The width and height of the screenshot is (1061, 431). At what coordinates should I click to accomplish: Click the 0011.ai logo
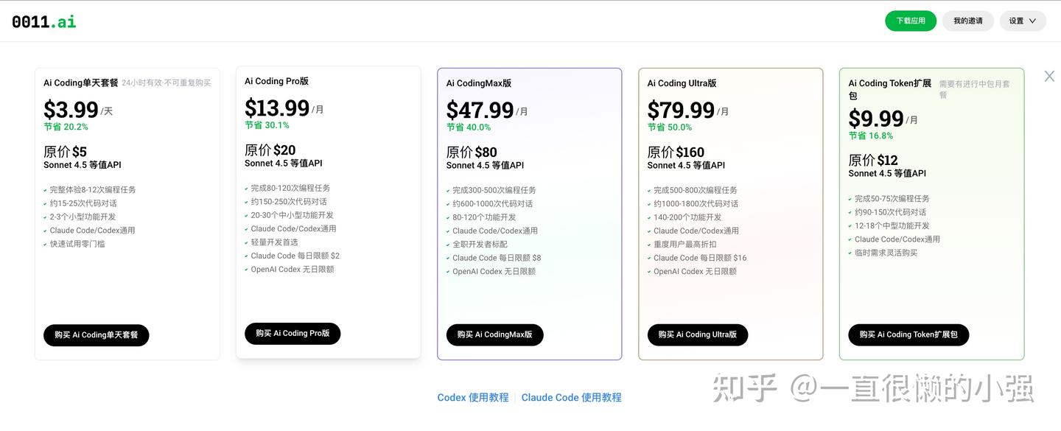[x=44, y=21]
